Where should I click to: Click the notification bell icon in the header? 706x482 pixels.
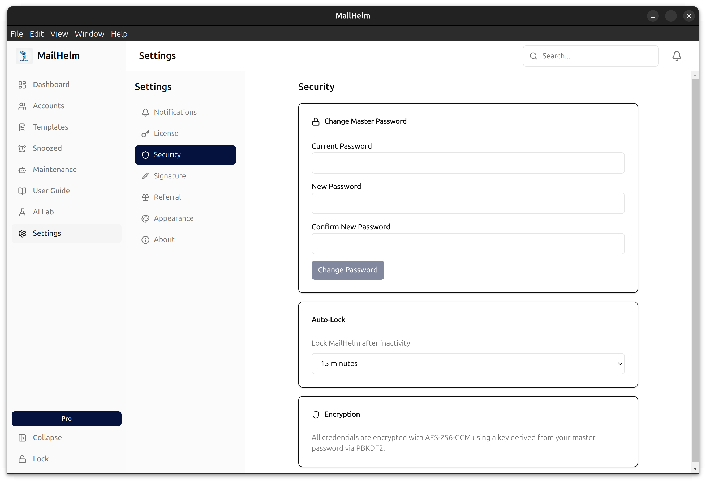(x=677, y=56)
